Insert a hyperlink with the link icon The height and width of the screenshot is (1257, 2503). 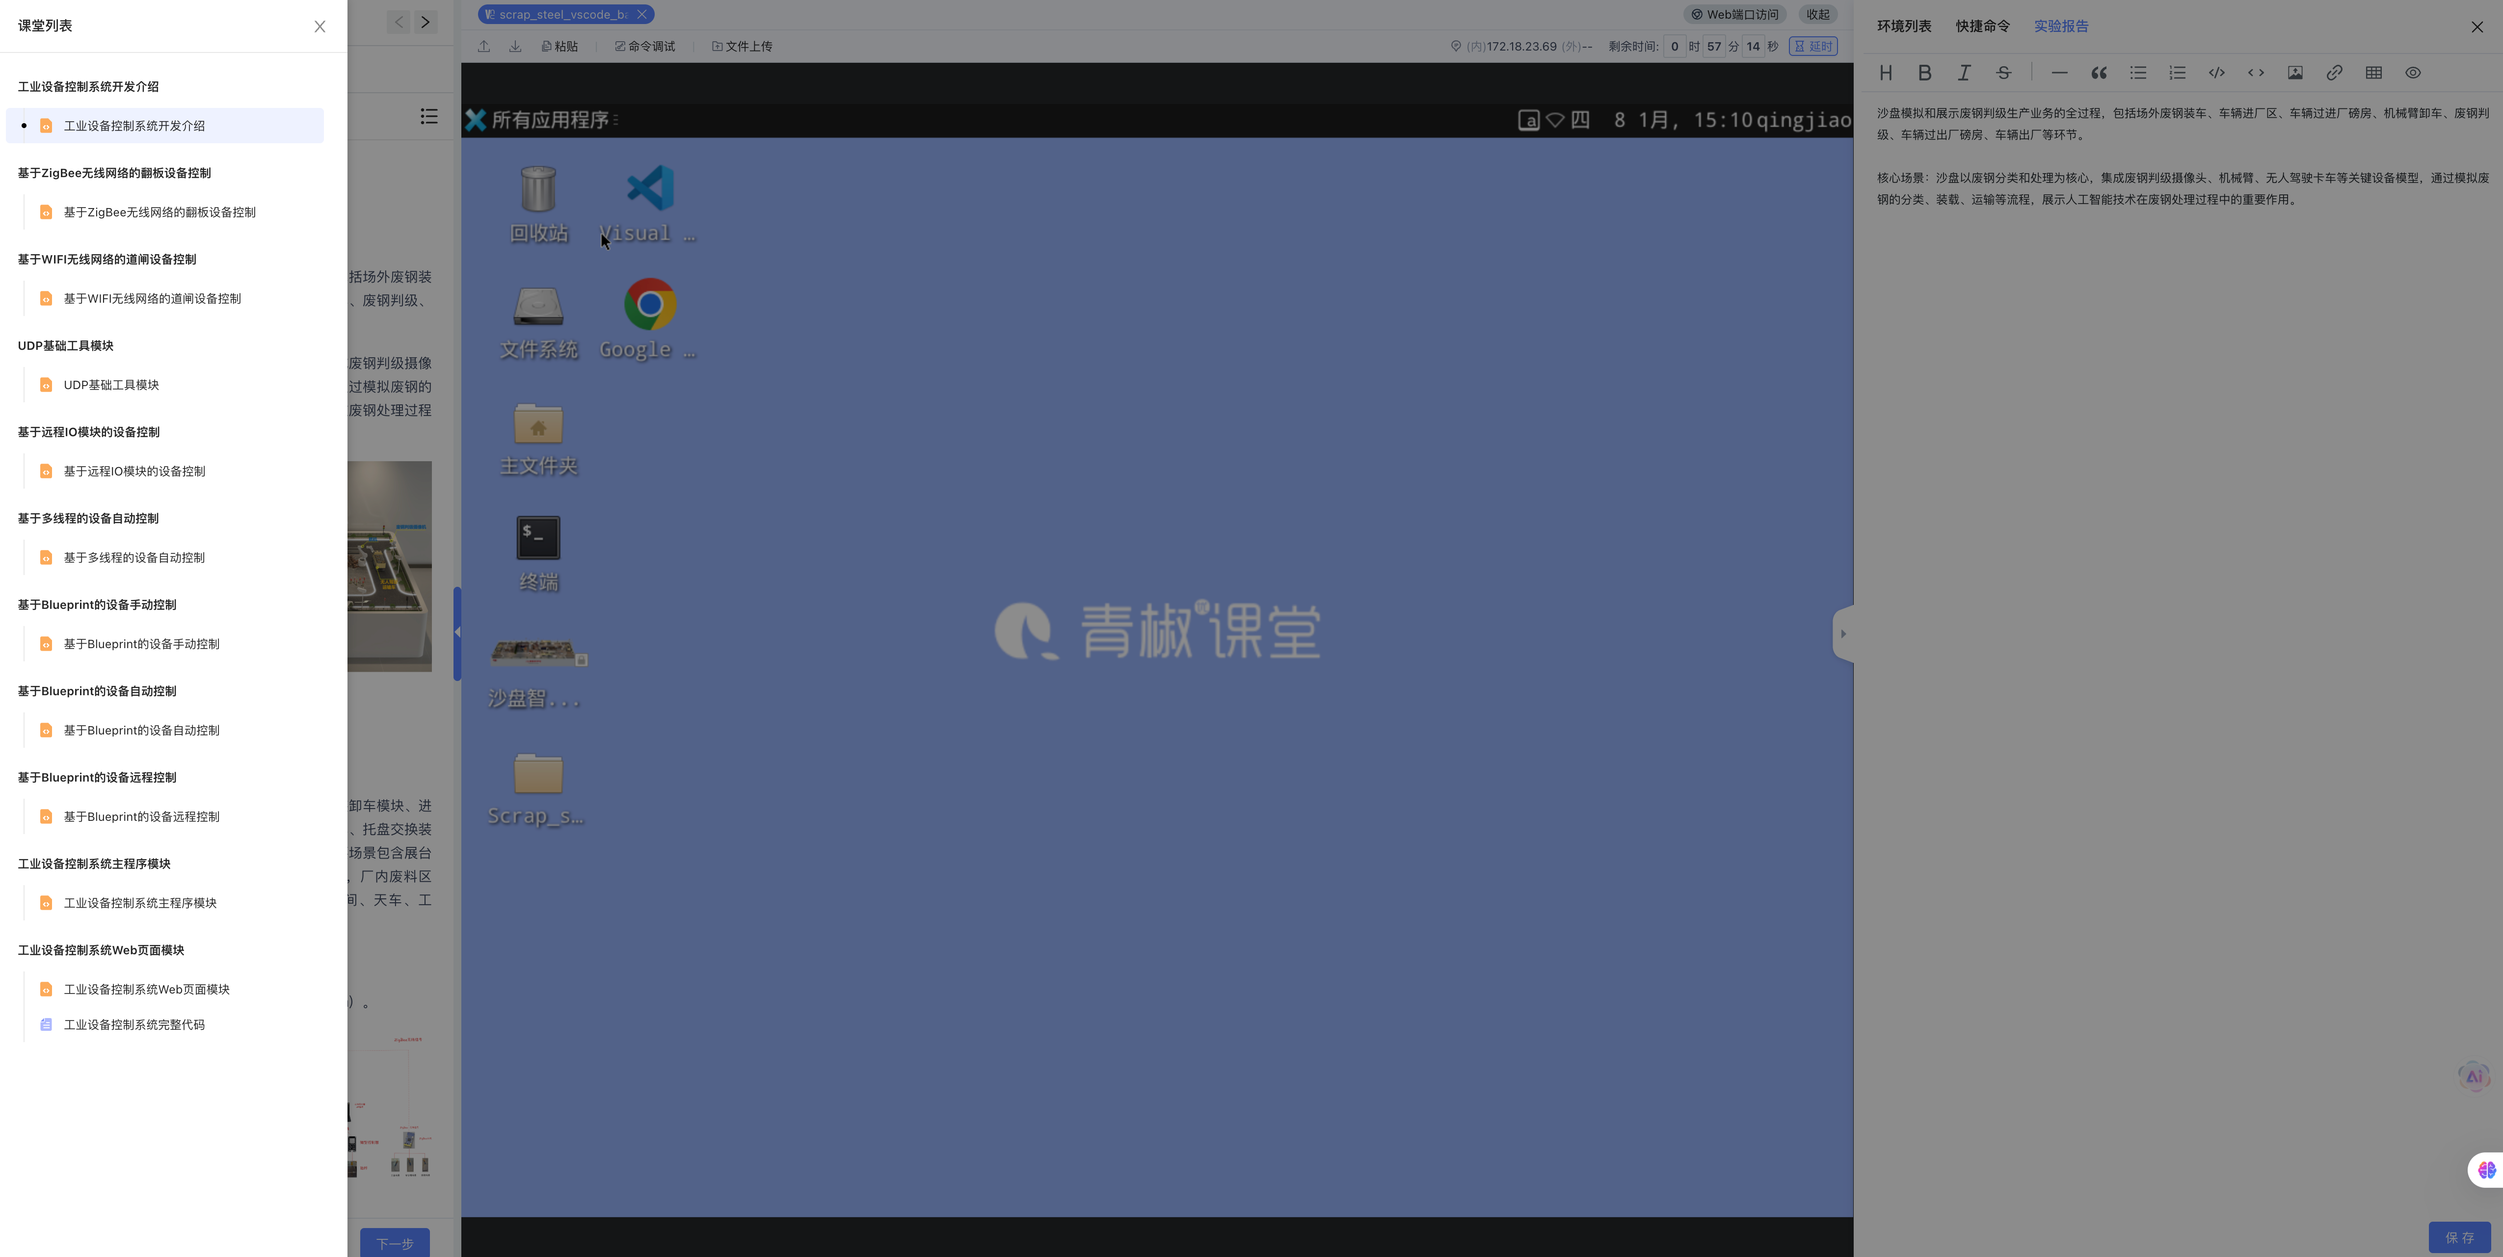click(2334, 73)
